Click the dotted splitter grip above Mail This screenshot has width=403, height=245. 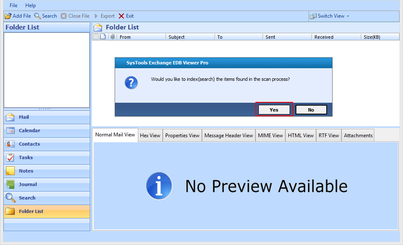(45, 109)
